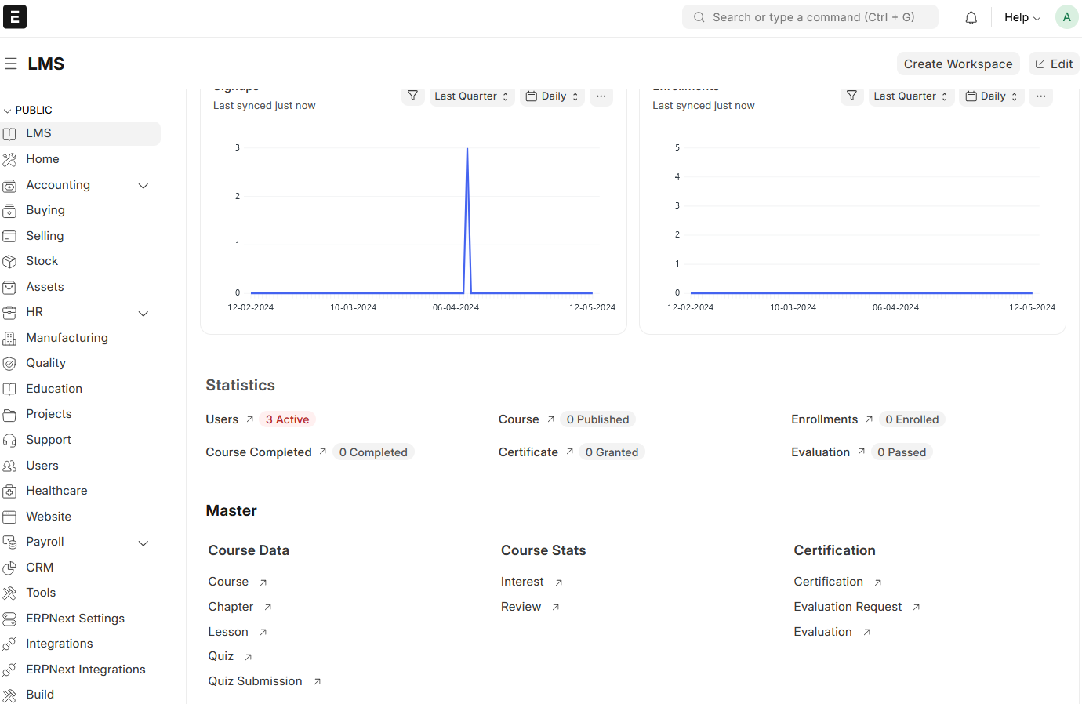Click the Projects sidebar icon

tap(9, 414)
